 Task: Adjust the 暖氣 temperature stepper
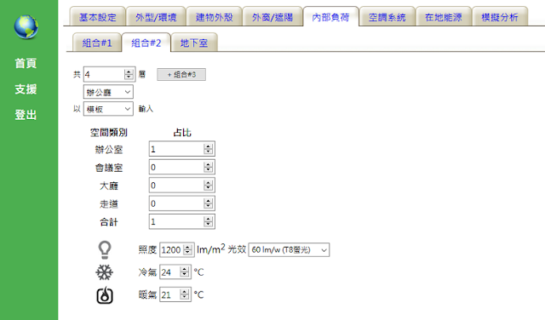(x=185, y=295)
